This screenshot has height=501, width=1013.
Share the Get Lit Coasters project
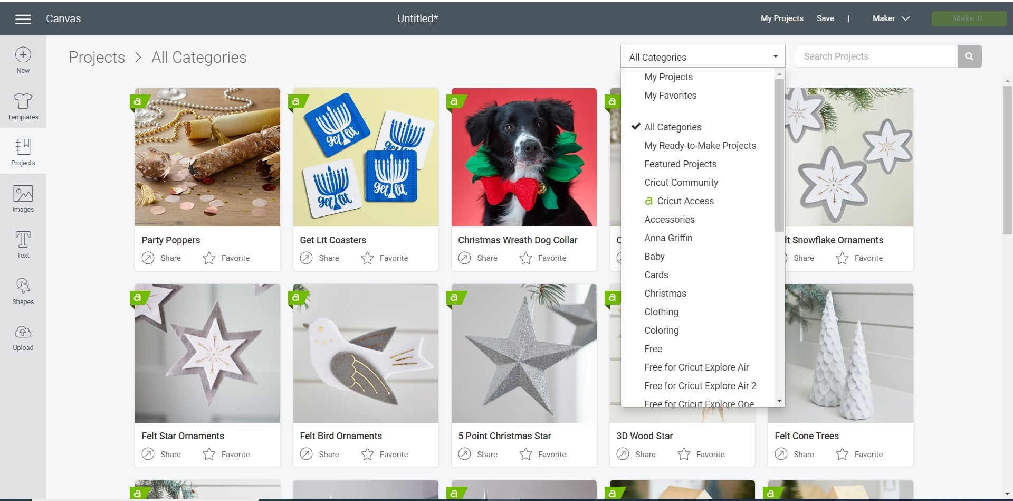coord(320,258)
